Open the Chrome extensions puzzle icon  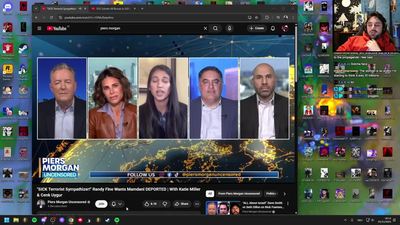click(267, 17)
